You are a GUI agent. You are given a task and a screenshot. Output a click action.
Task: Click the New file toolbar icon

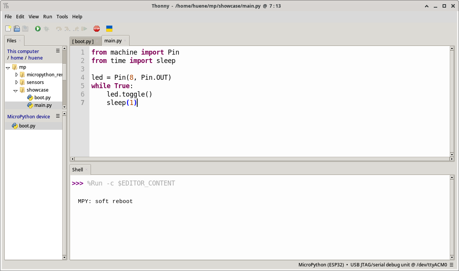[8, 29]
